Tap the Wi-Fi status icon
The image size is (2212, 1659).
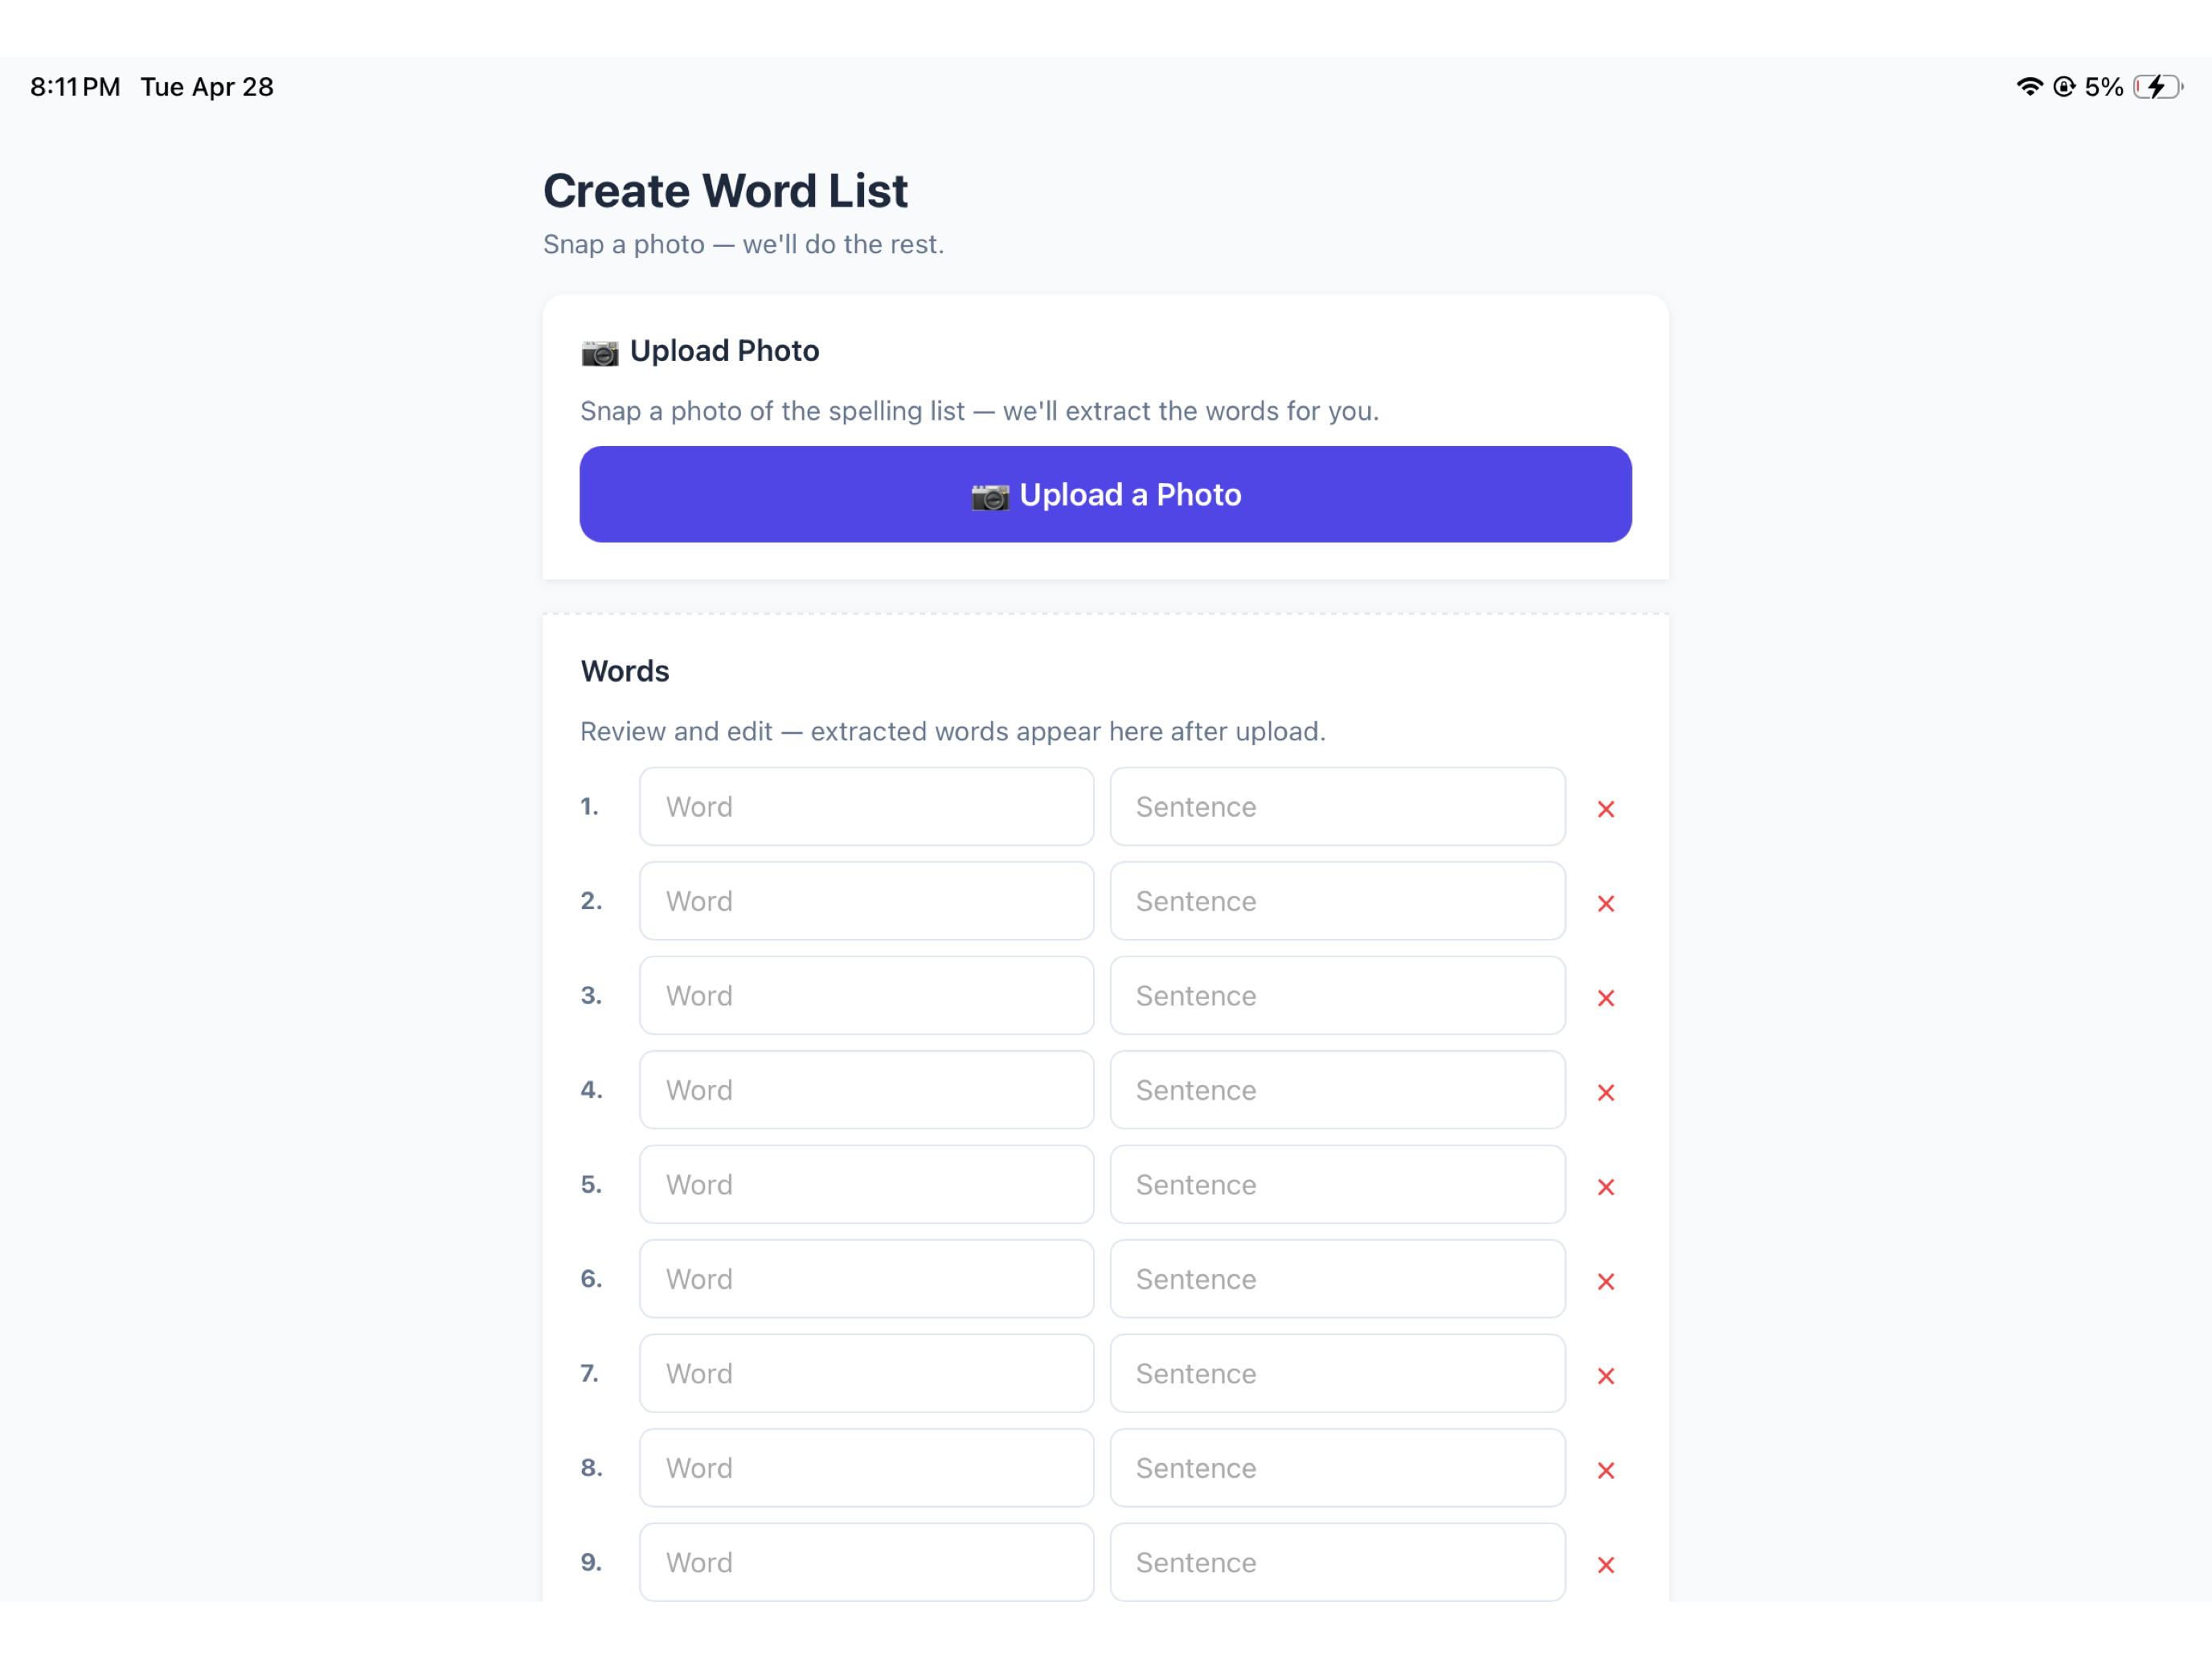point(2029,87)
